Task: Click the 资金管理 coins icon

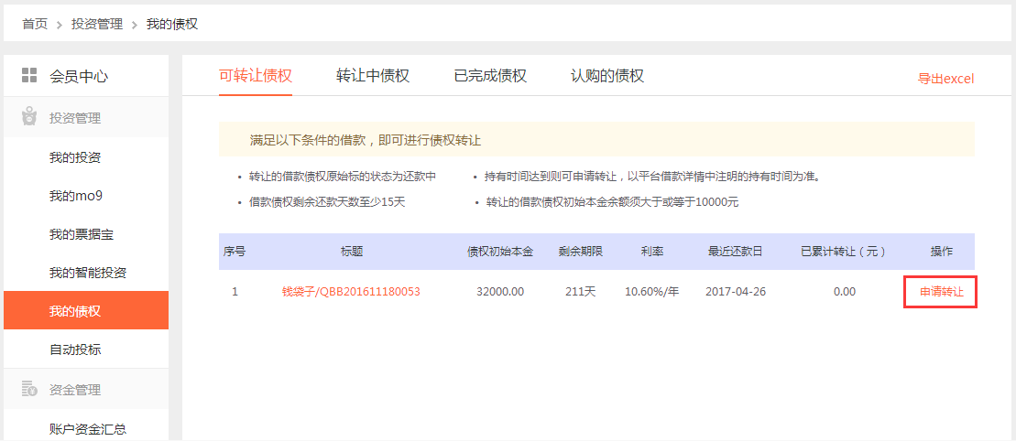Action: 29,389
